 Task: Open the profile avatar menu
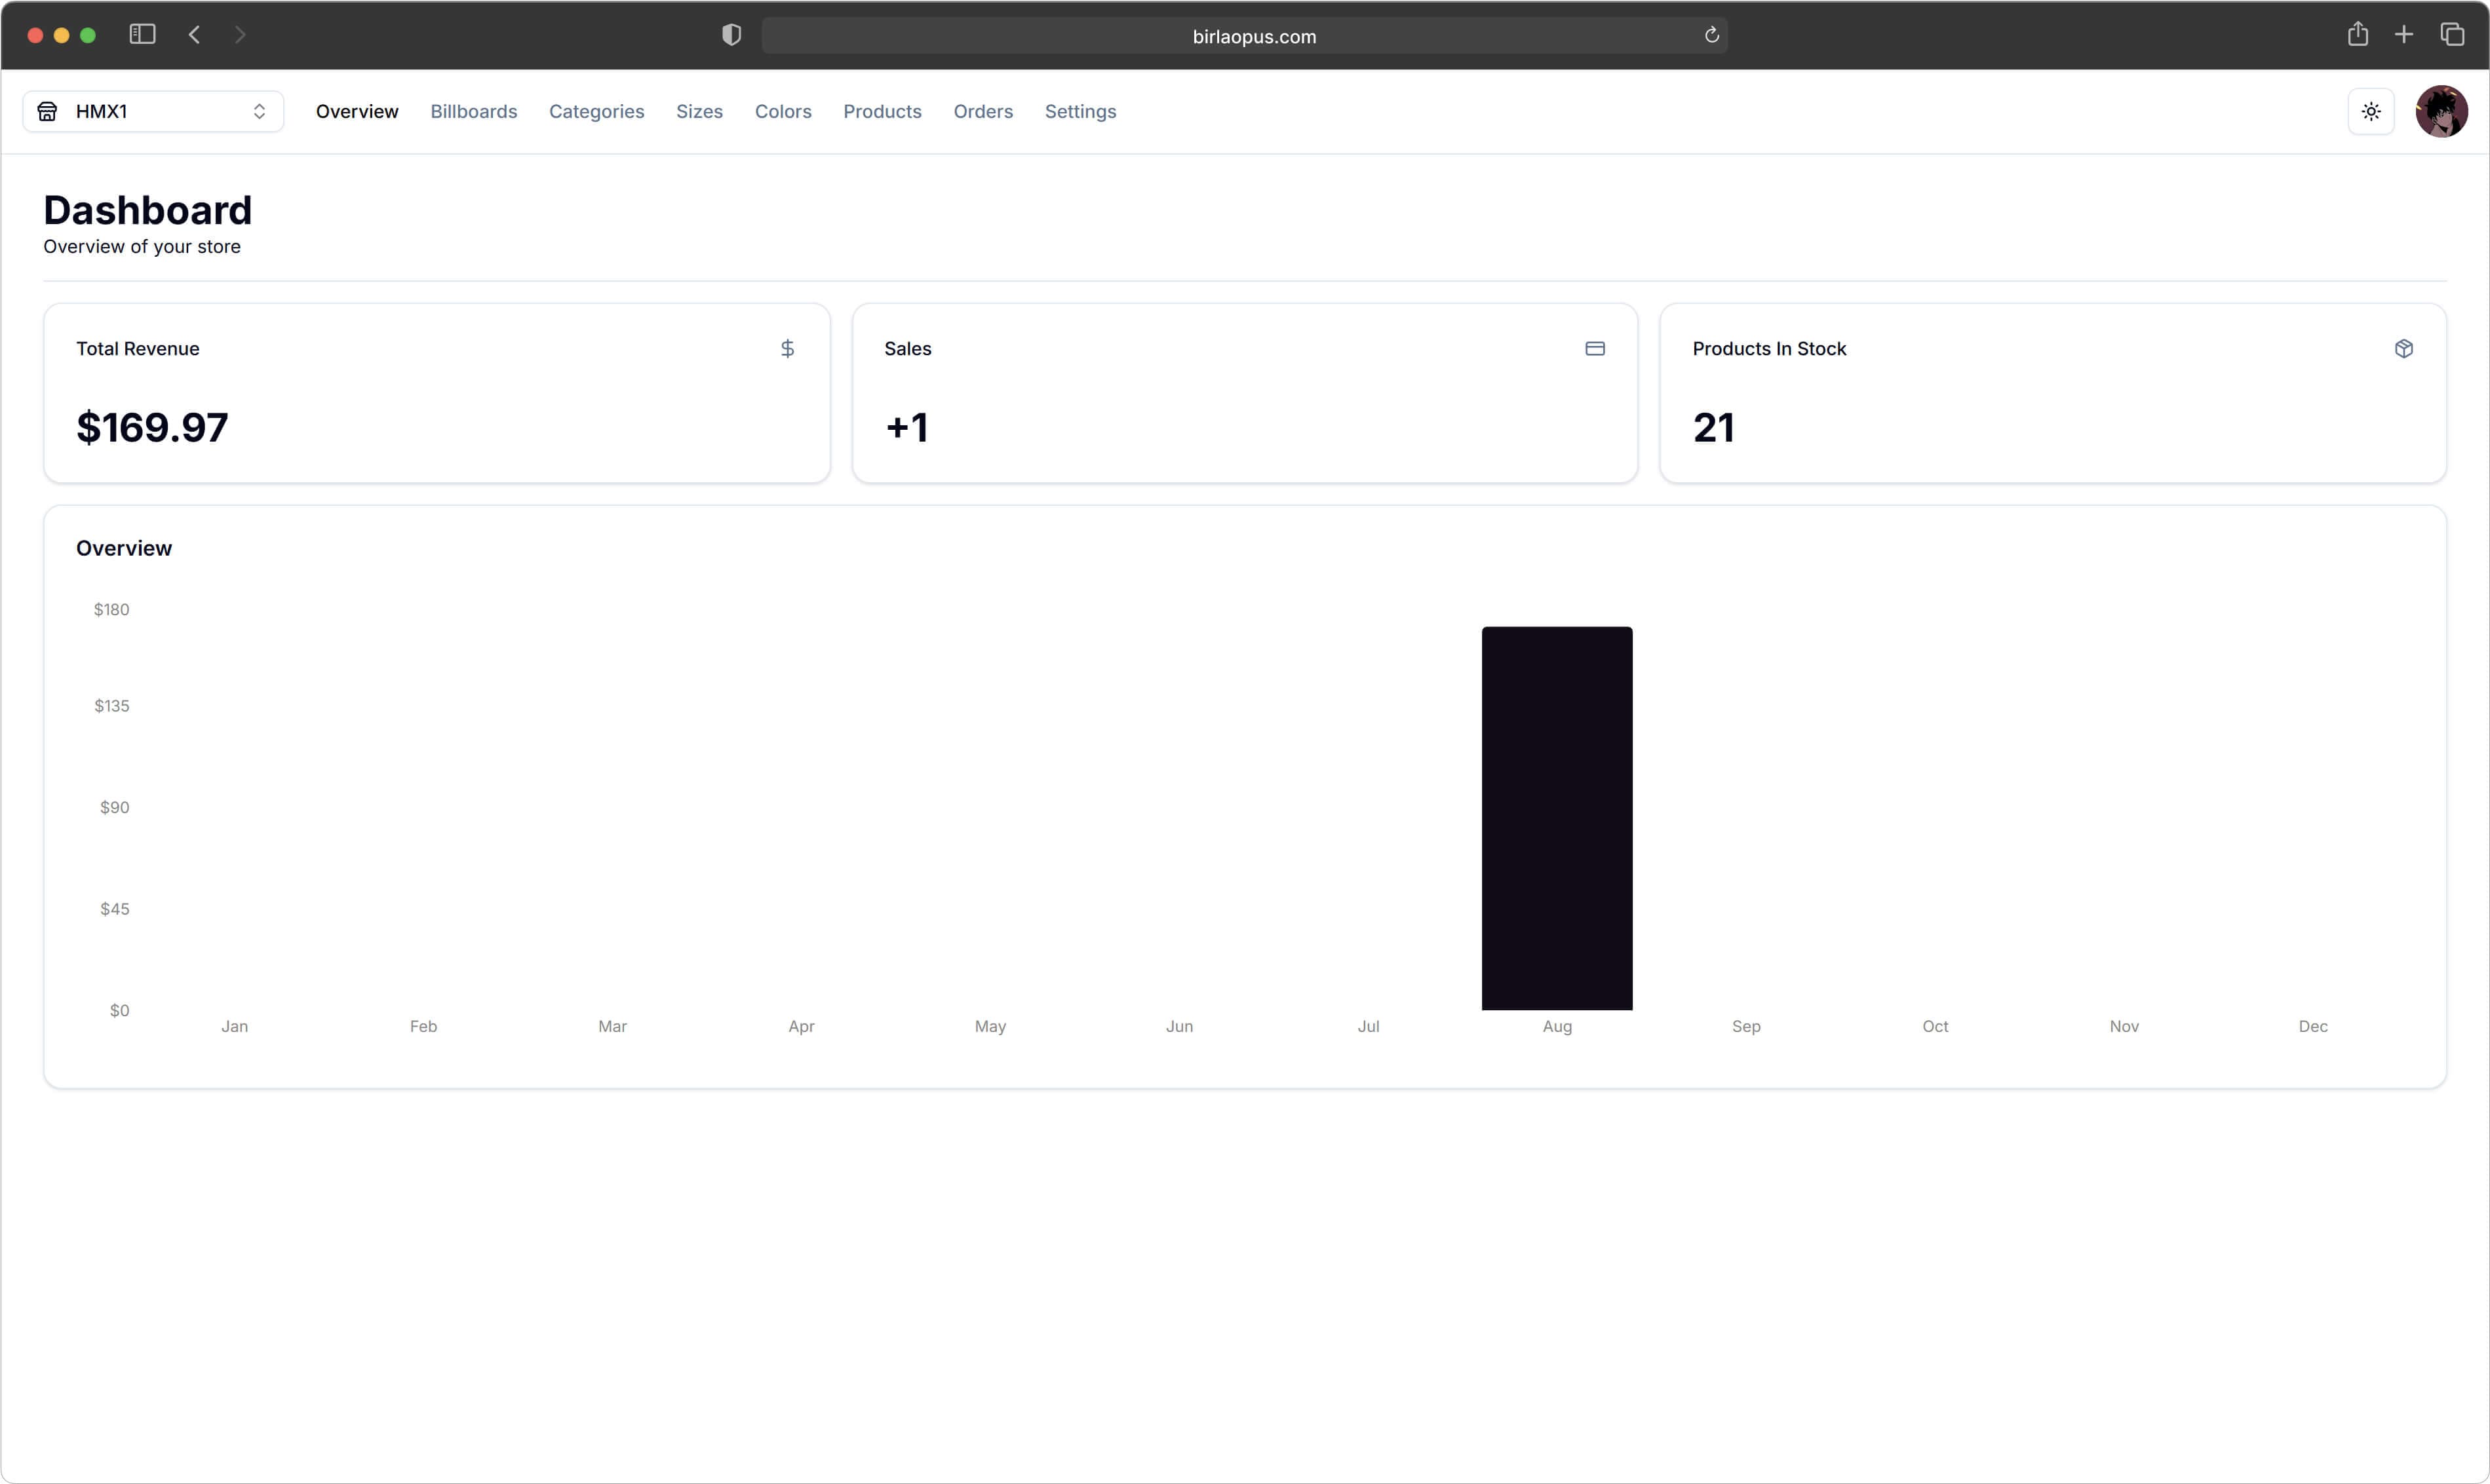[x=2442, y=111]
